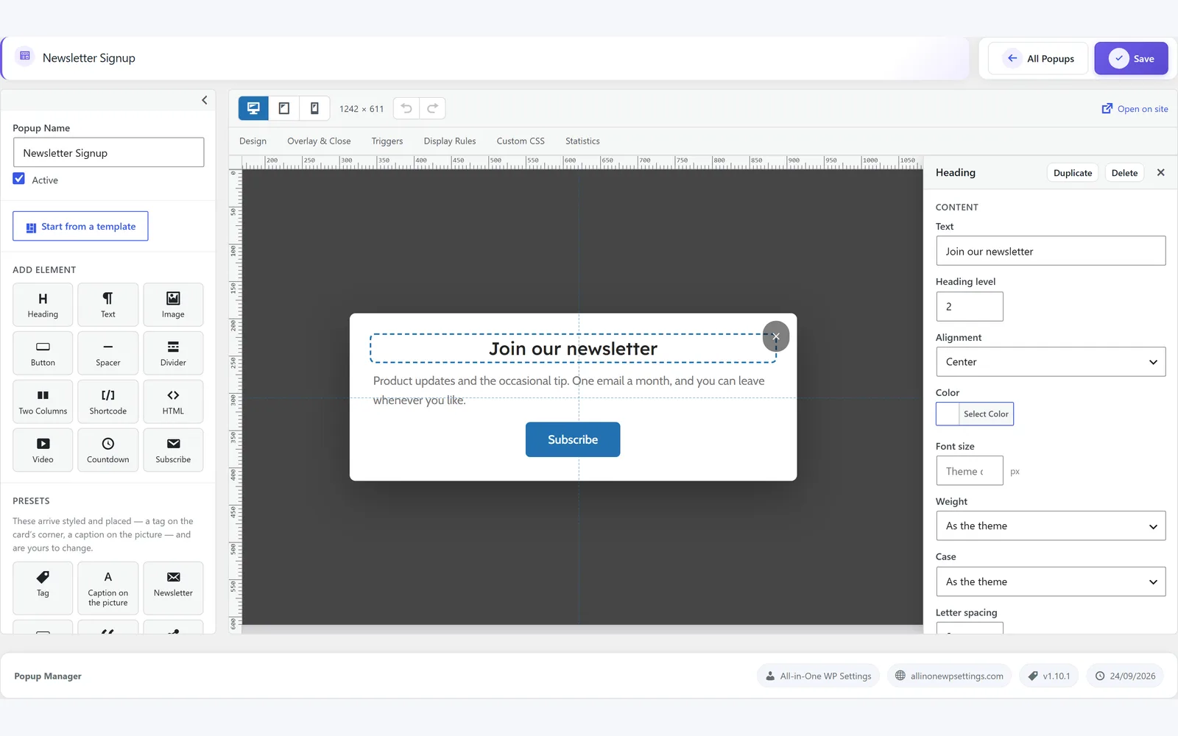Viewport: 1178px width, 736px height.
Task: Open the Alignment dropdown
Action: [x=1051, y=362]
